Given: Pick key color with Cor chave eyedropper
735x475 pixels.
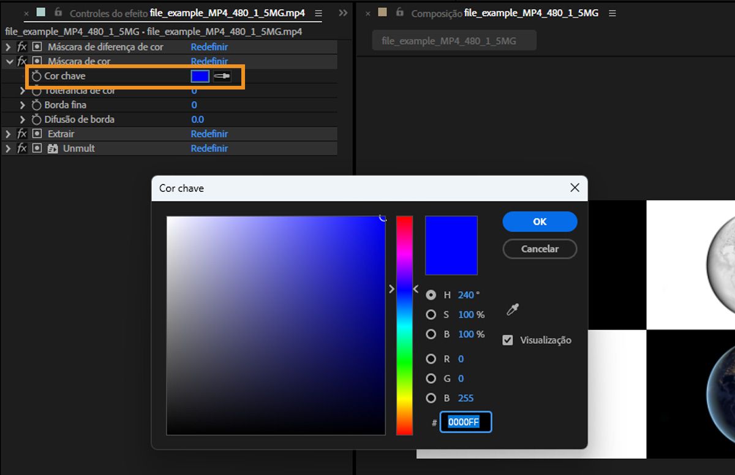Looking at the screenshot, I should (222, 76).
